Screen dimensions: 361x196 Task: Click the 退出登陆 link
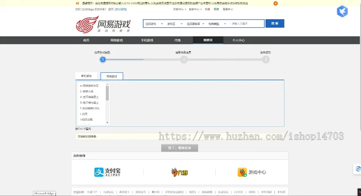pos(120,10)
